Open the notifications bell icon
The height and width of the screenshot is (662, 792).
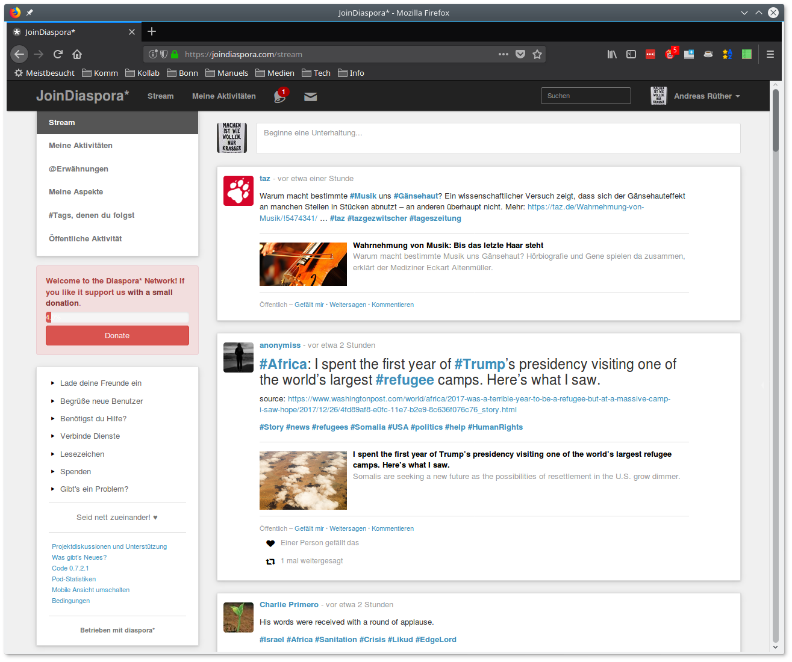coord(280,96)
